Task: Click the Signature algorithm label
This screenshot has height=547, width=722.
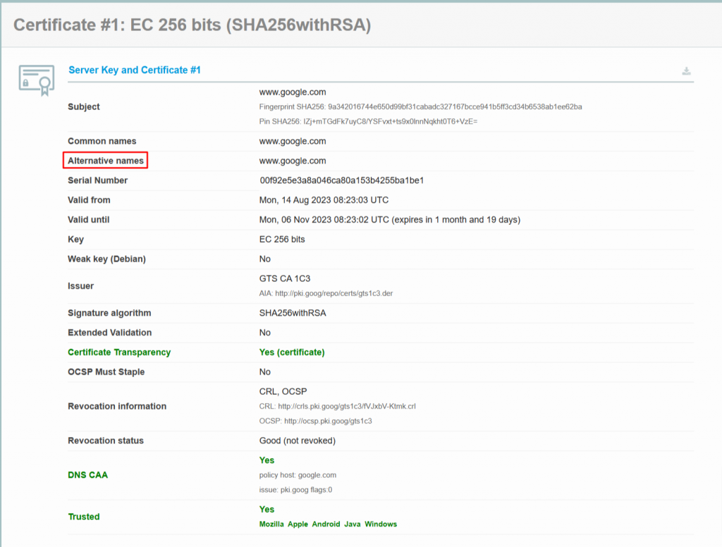Action: [x=109, y=313]
